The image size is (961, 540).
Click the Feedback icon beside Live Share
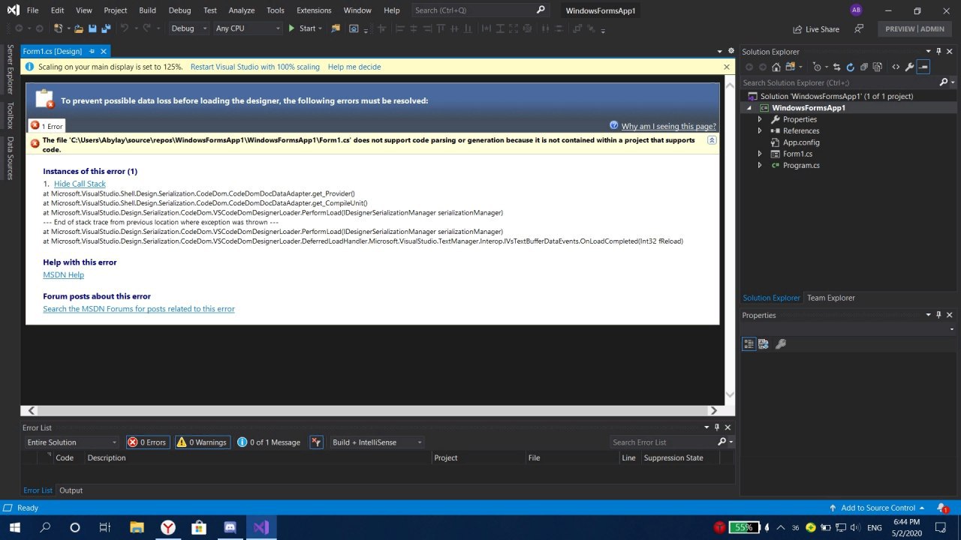[857, 28]
